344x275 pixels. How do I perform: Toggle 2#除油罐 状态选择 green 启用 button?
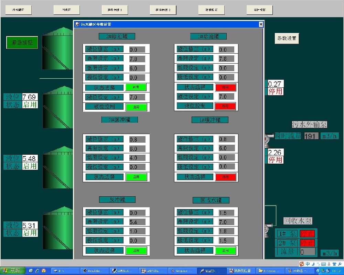coord(136,87)
